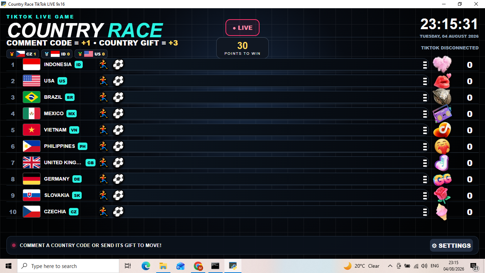Click the CZ code badge beside Czechia
Image resolution: width=485 pixels, height=273 pixels.
pos(73,212)
